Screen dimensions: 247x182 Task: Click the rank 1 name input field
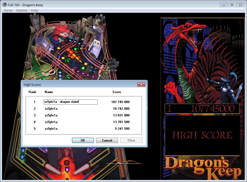click(71, 102)
